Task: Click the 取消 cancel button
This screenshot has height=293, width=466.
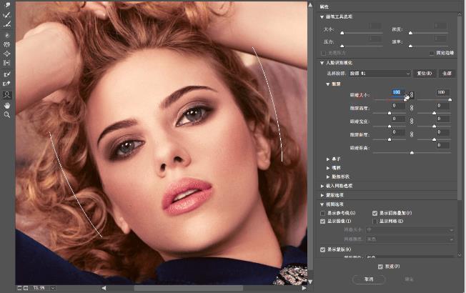Action: point(369,279)
